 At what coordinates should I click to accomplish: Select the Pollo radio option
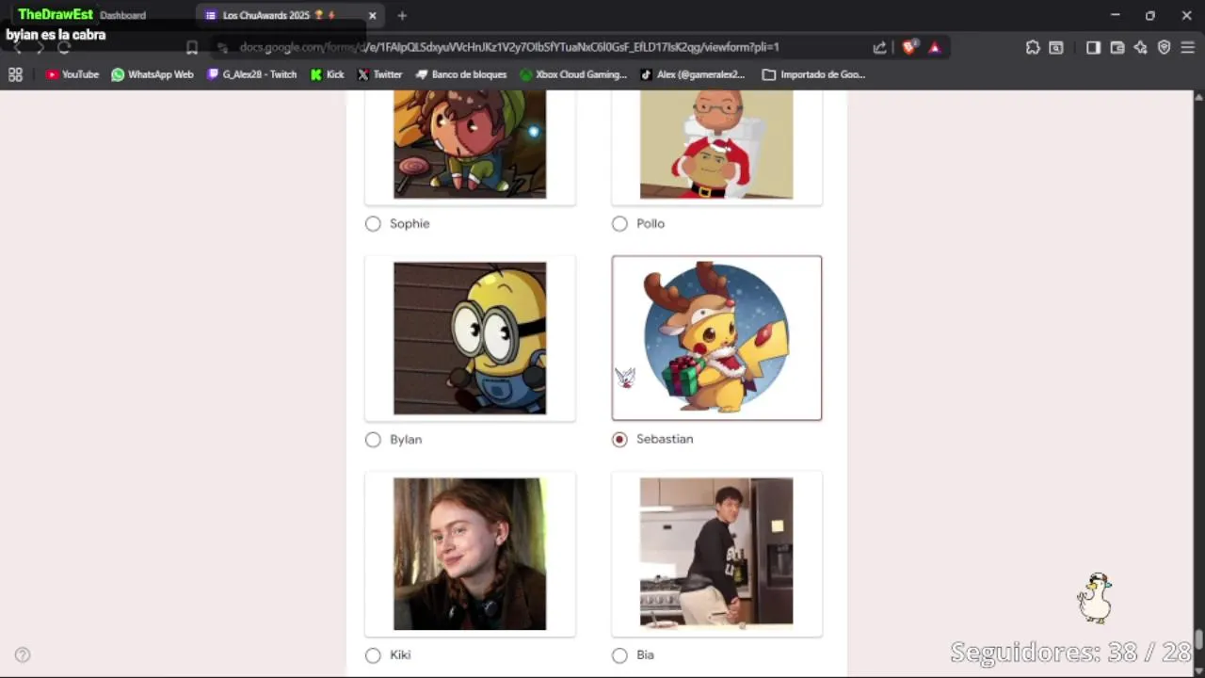pyautogui.click(x=619, y=223)
